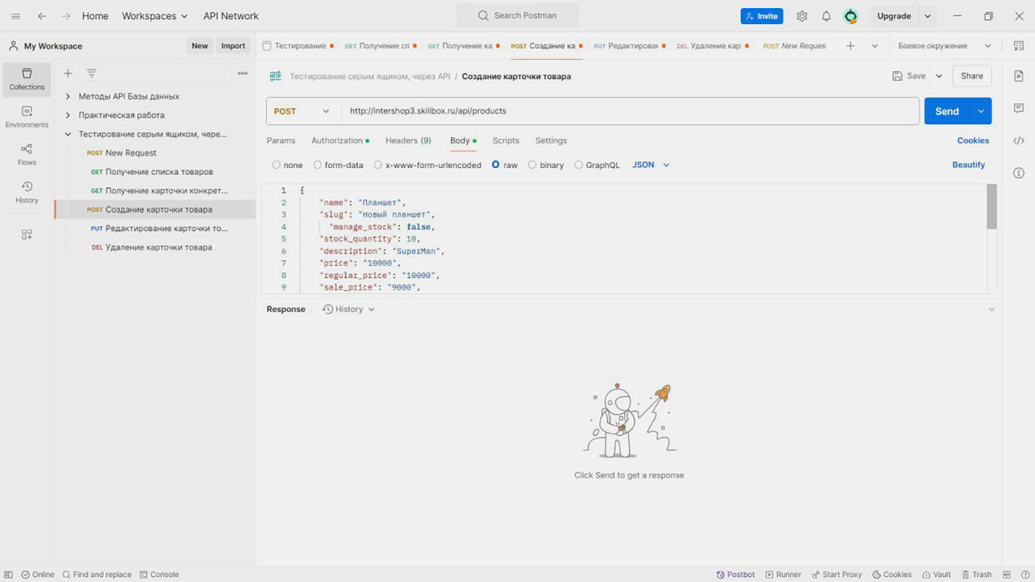Image resolution: width=1035 pixels, height=582 pixels.
Task: Click the Share button
Action: click(972, 76)
